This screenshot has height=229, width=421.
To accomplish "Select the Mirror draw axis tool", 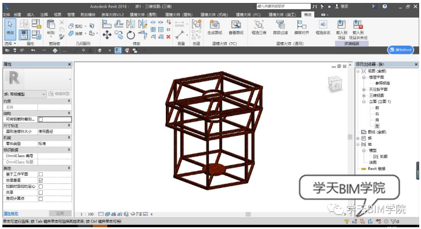I will [x=142, y=25].
